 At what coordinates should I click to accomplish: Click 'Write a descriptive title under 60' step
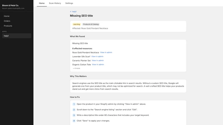(x=113, y=115)
